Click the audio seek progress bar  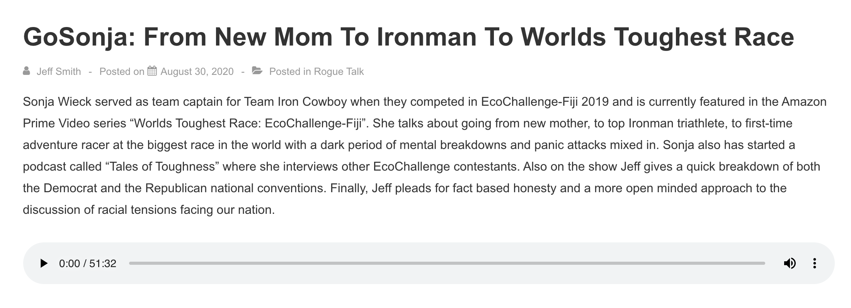(x=447, y=263)
